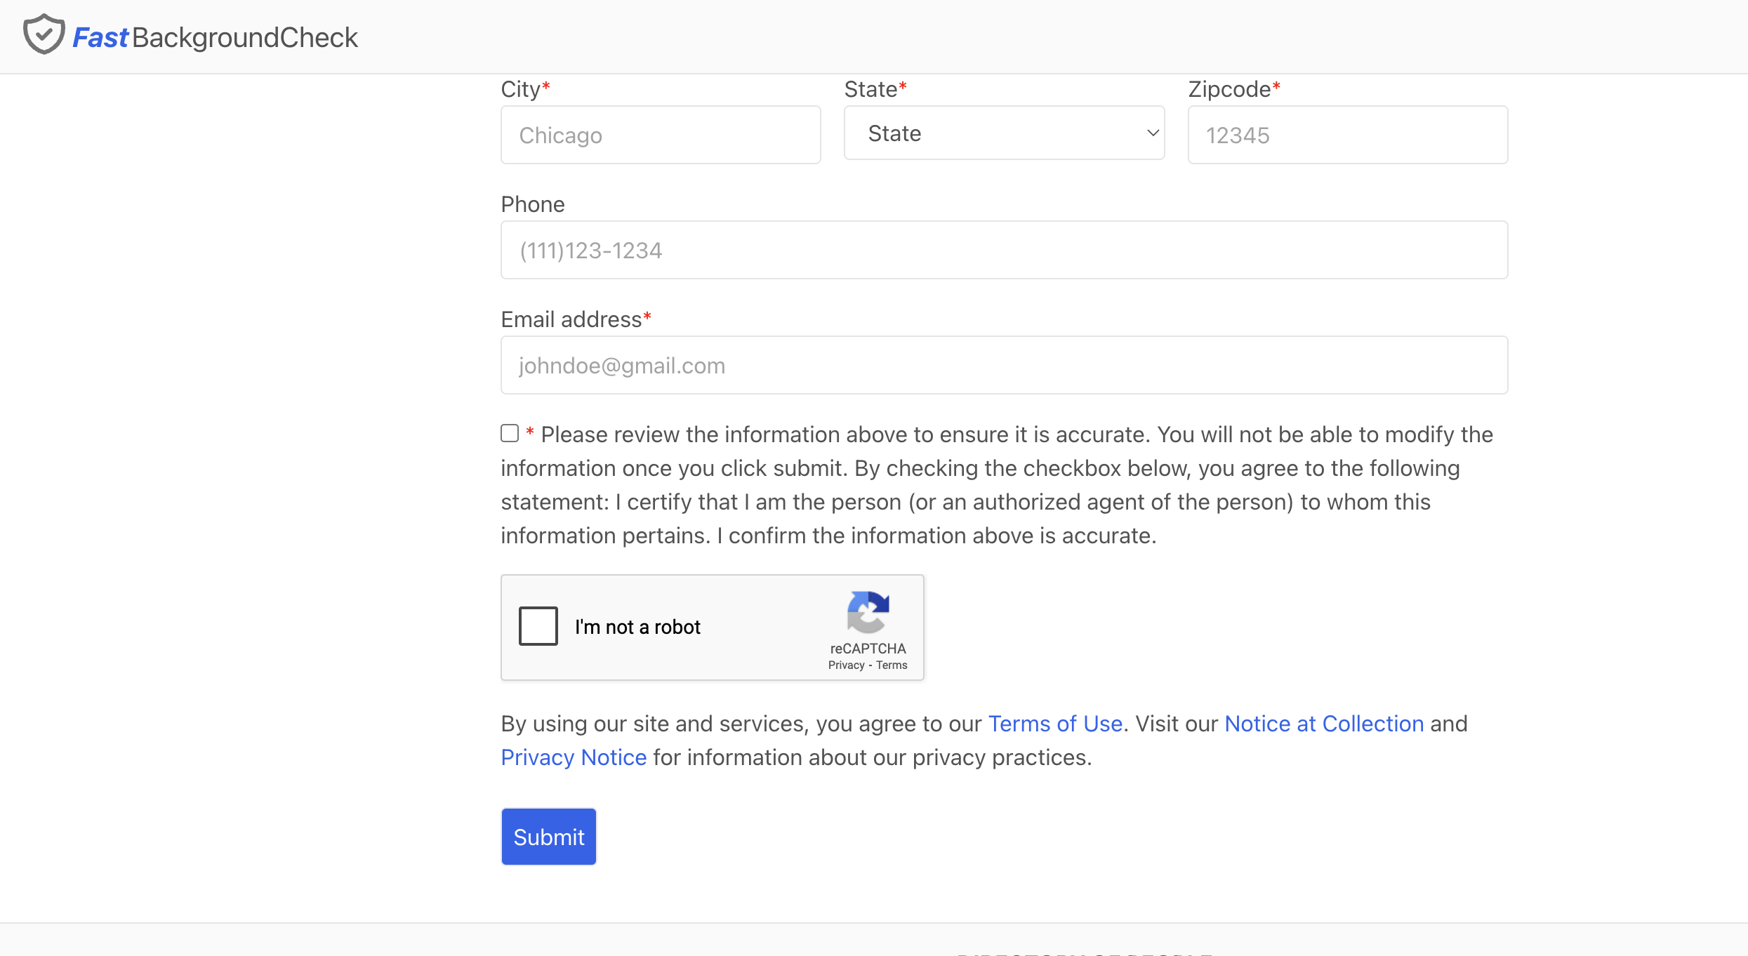The width and height of the screenshot is (1748, 956).
Task: Open the FastBackgroundCheck home logo text
Action: click(216, 37)
